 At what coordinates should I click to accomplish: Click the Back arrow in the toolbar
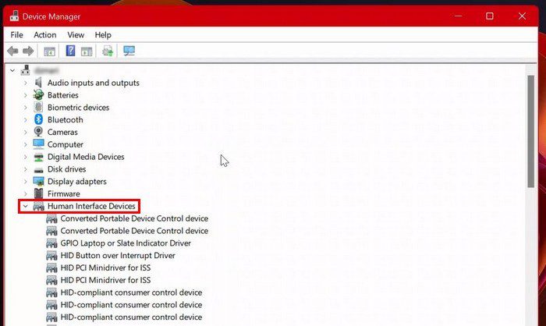pyautogui.click(x=12, y=51)
